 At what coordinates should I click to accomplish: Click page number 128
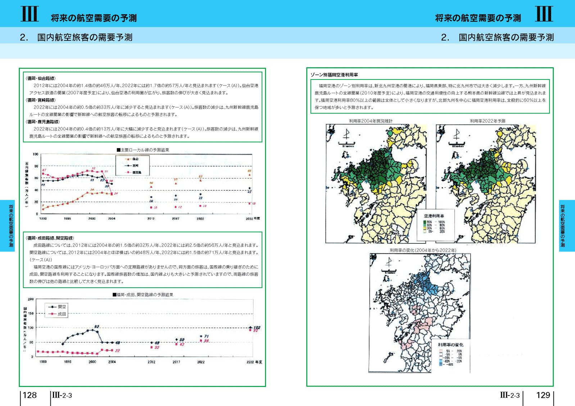30,395
